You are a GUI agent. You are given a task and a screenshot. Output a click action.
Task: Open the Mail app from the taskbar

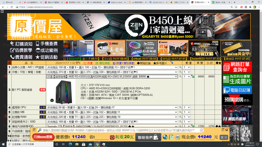pyautogui.click(x=90, y=144)
